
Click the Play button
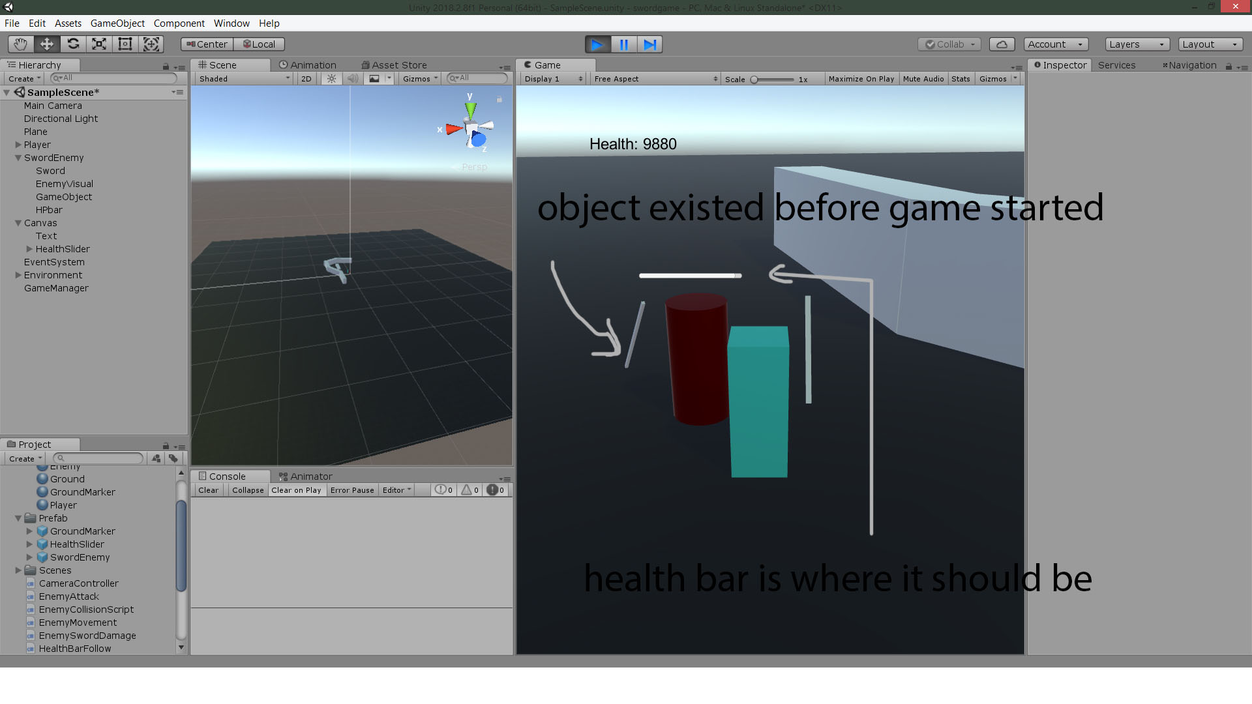[597, 44]
